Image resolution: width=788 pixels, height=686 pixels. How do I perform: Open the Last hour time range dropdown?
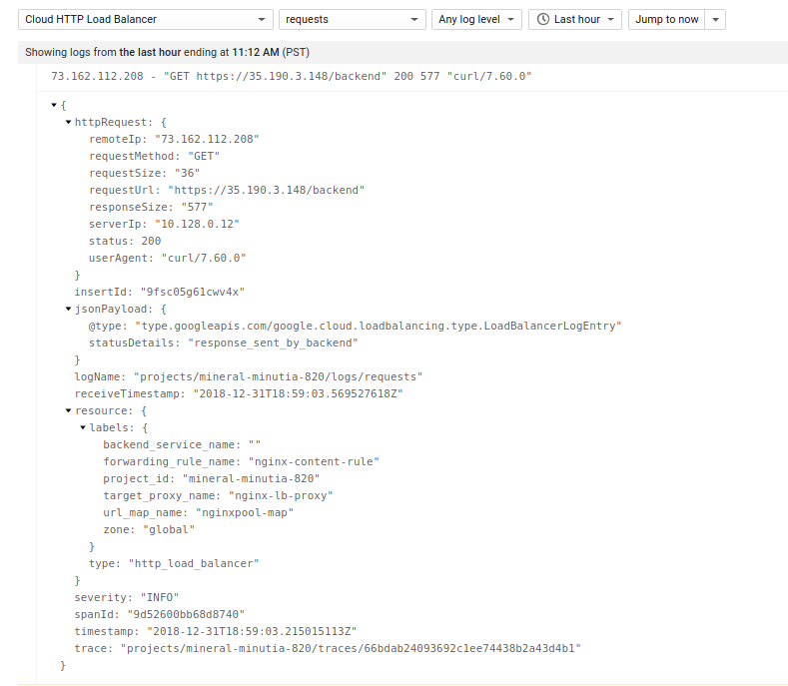point(575,20)
